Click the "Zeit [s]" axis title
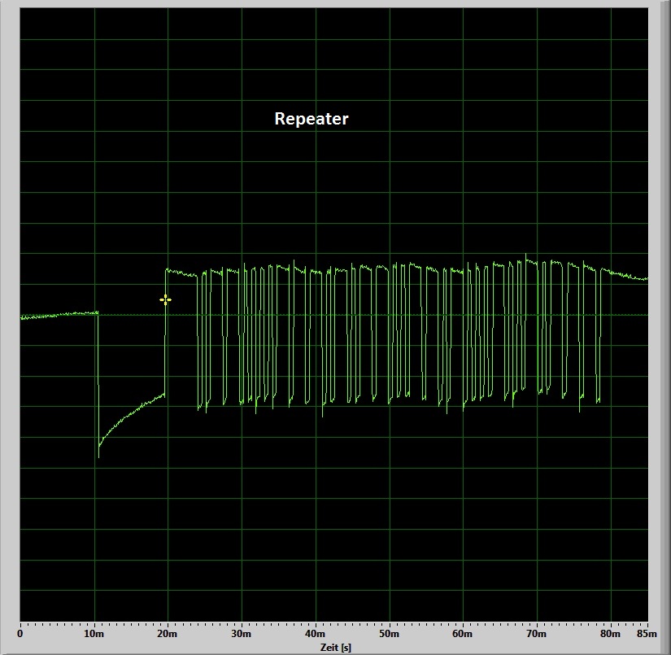Viewport: 671px width, 655px height. 335,648
